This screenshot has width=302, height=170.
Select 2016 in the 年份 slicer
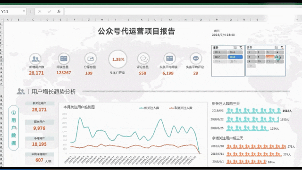point(235,52)
